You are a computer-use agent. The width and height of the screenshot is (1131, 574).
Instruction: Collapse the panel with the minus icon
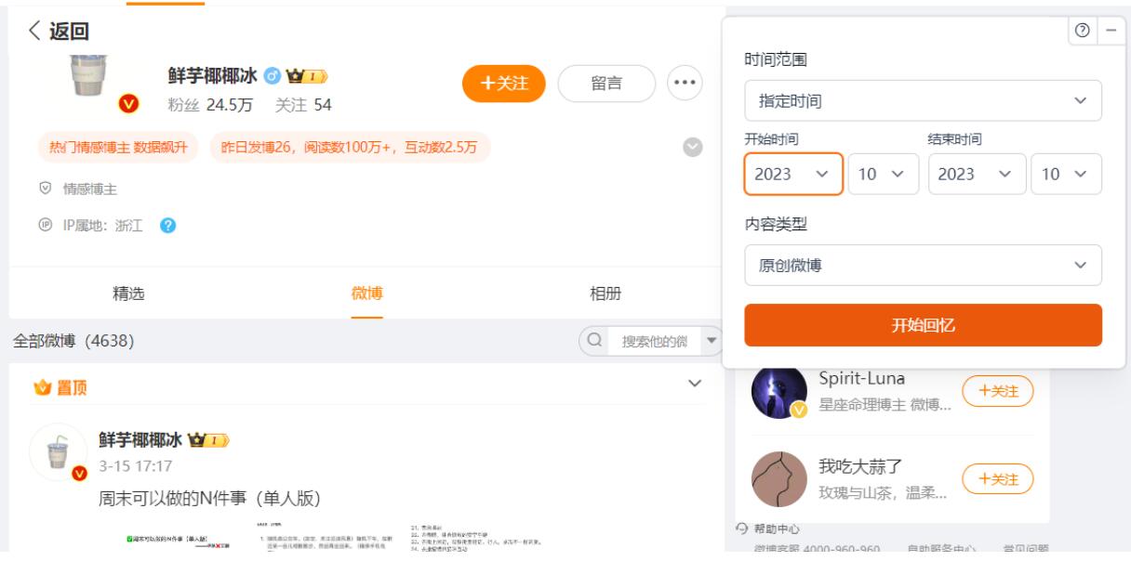click(x=1109, y=30)
